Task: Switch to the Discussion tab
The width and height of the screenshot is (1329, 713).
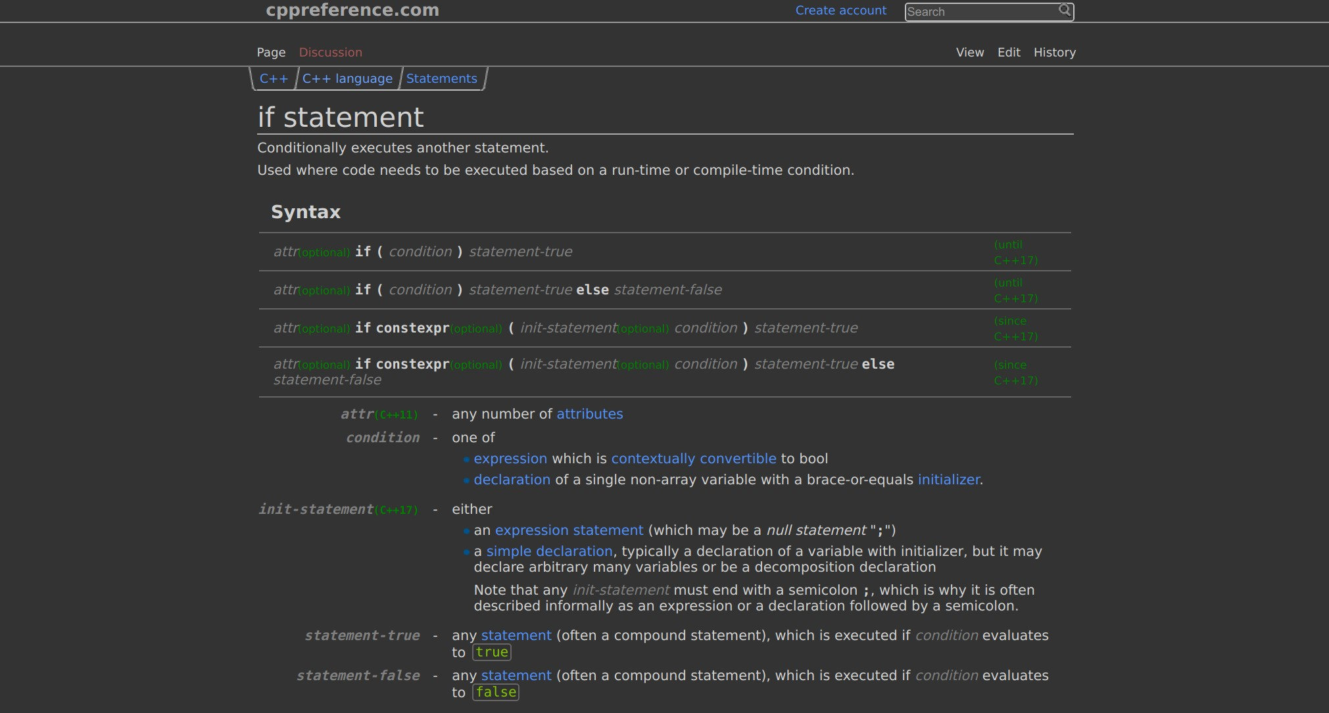Action: 331,52
